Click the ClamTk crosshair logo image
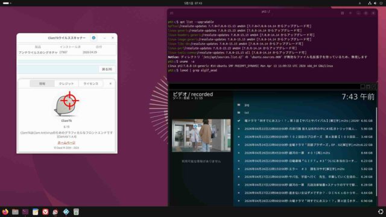Image resolution: width=386 pixels, height=217 pixels. pos(66,104)
